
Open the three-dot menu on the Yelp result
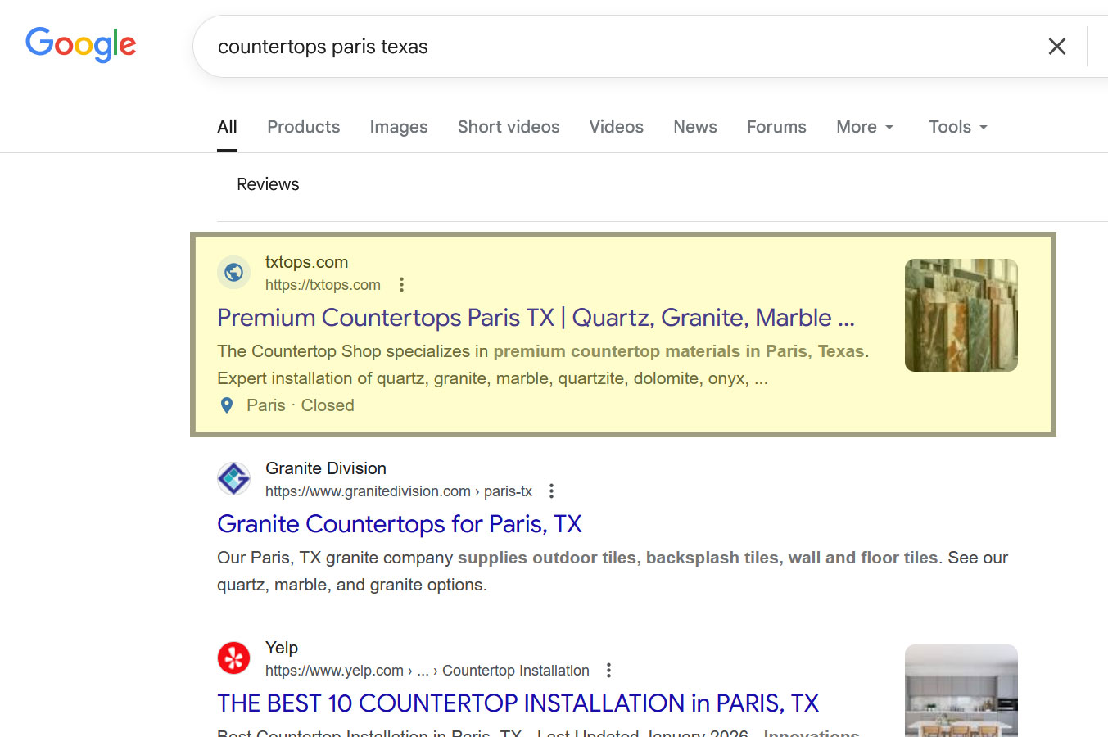click(x=608, y=670)
